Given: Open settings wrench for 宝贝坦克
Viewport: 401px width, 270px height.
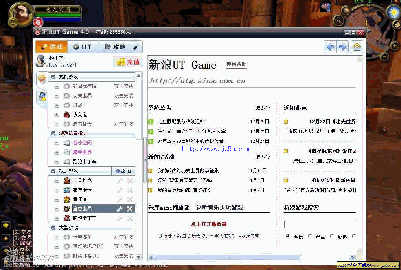Looking at the screenshot, I should (x=120, y=181).
